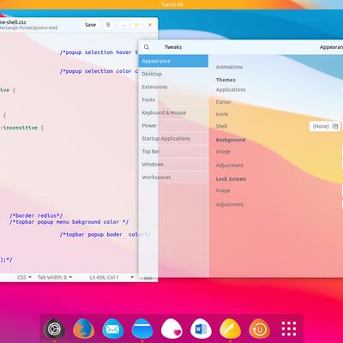Open Keyboard & Mouse in Tweaks sidebar
Screen dimensions: 343x343
pos(173,112)
